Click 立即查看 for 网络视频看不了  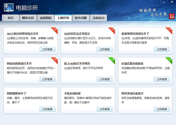(x=47, y=109)
